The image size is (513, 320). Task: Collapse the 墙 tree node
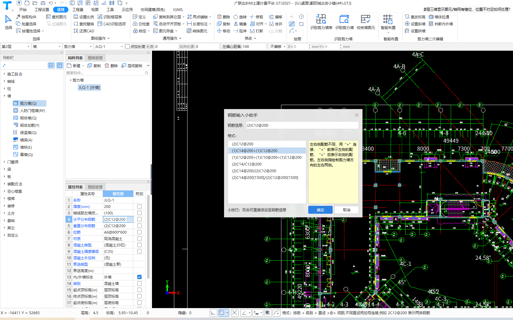pyautogui.click(x=4, y=96)
